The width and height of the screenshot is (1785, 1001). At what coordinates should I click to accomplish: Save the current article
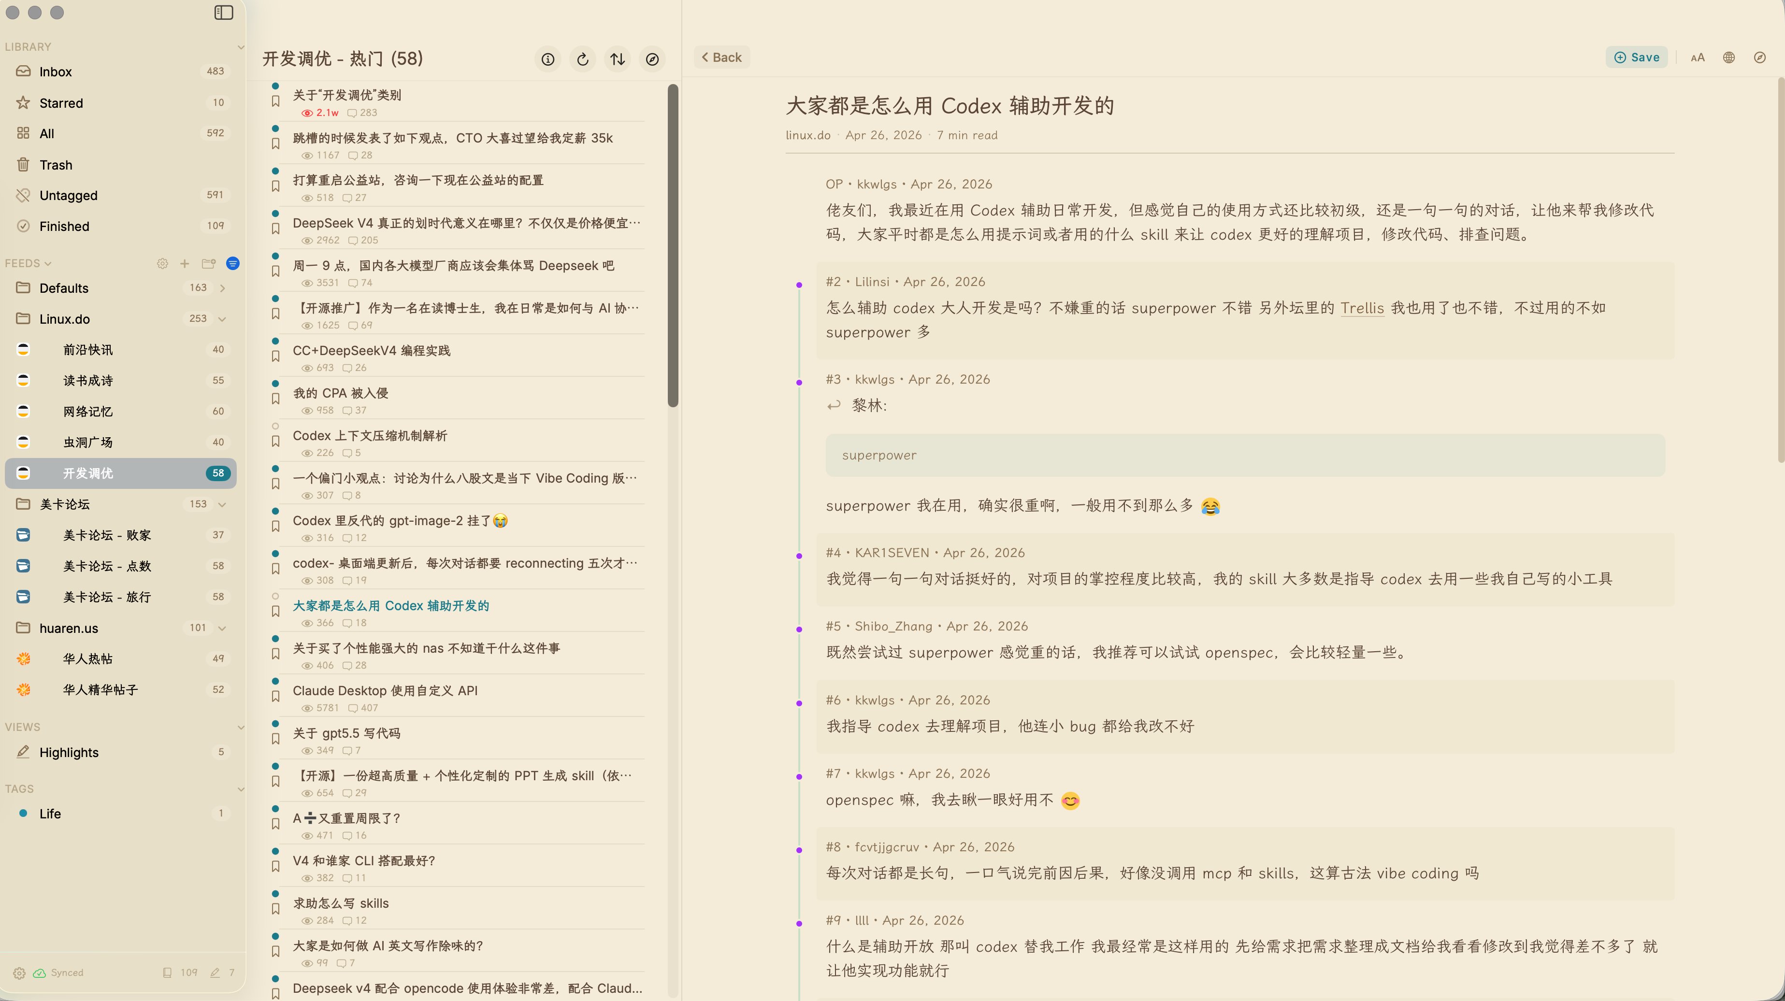tap(1637, 57)
